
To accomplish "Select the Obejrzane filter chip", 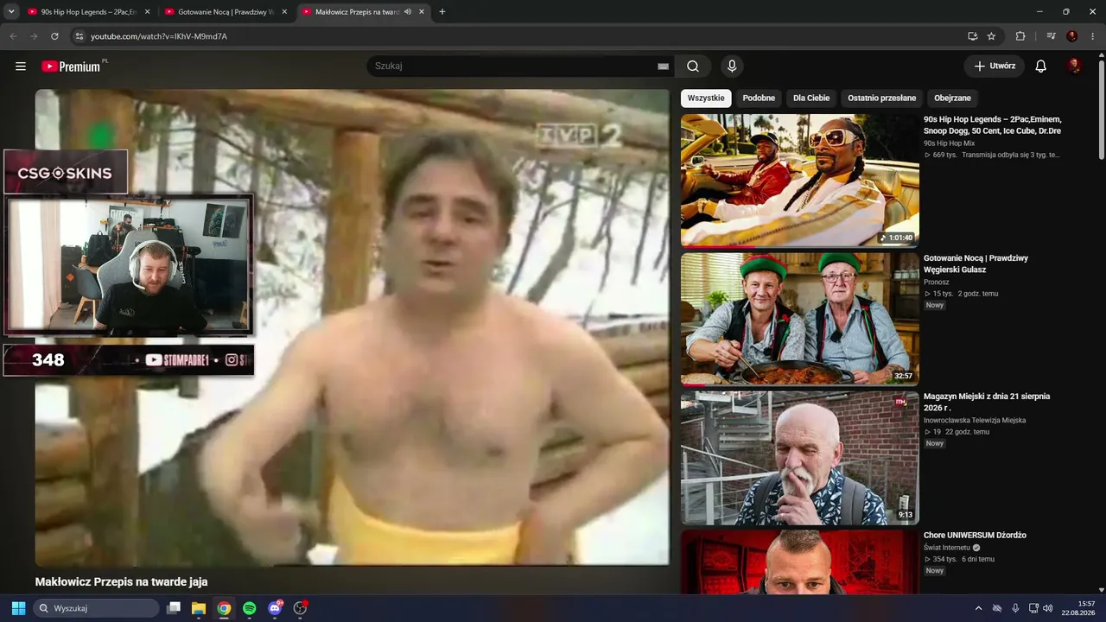I will click(952, 98).
